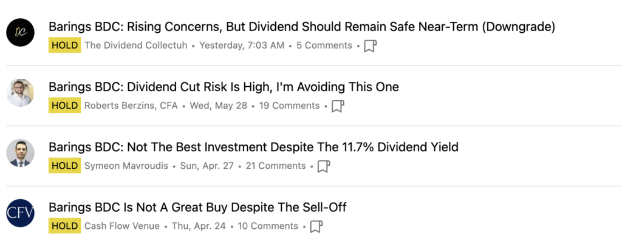Bookmark the Dividend Collectuh Barings article
622x244 pixels.
tap(370, 46)
